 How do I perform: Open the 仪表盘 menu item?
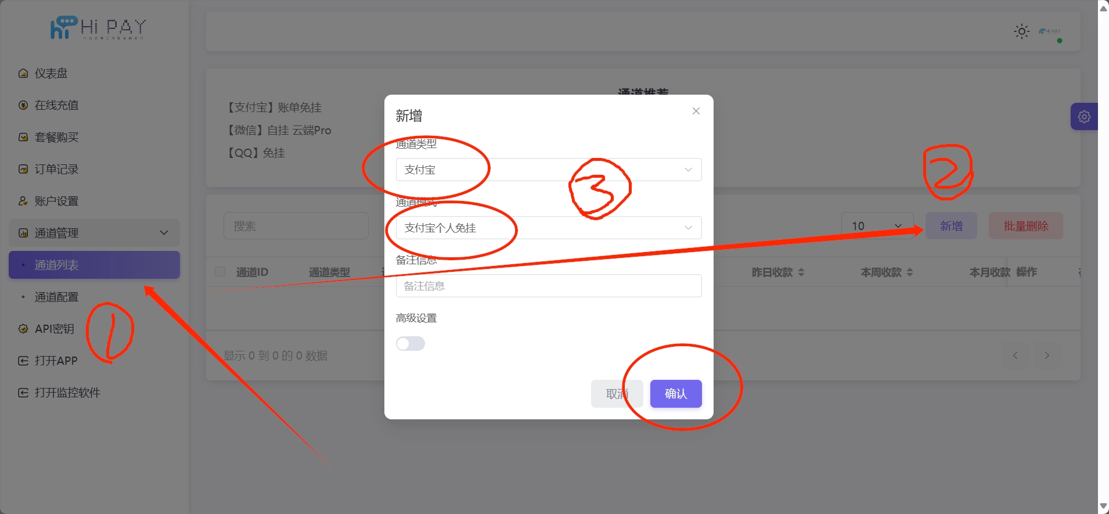click(94, 73)
